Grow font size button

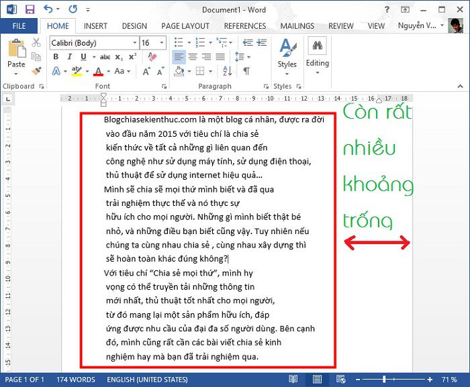[146, 71]
